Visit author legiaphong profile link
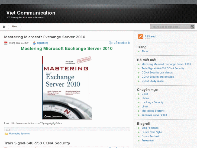 [x=43, y=43]
